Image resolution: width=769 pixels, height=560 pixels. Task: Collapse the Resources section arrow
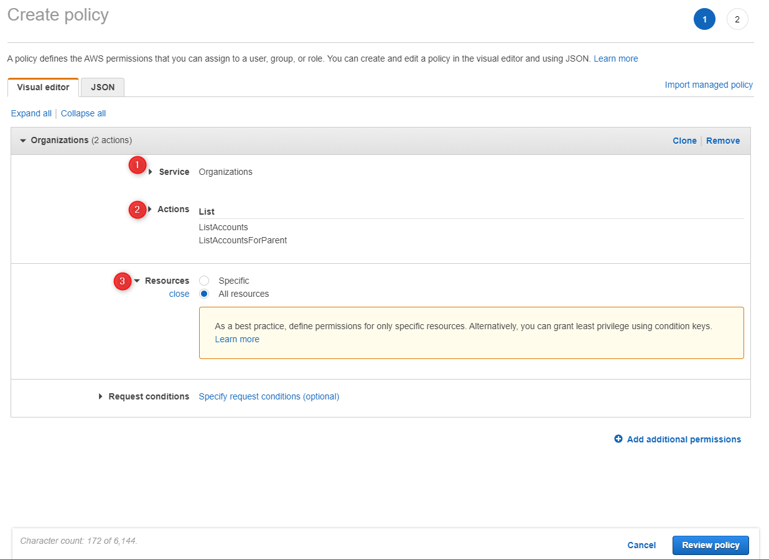tap(137, 281)
